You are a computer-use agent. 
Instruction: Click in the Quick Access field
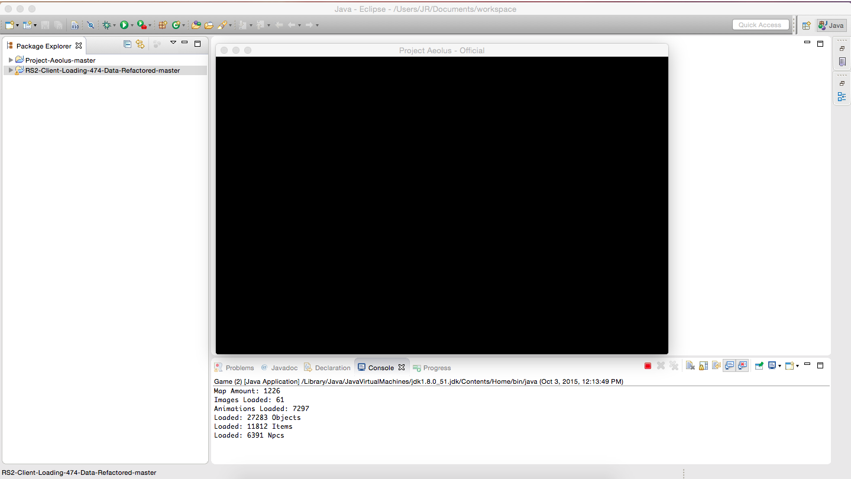point(761,25)
